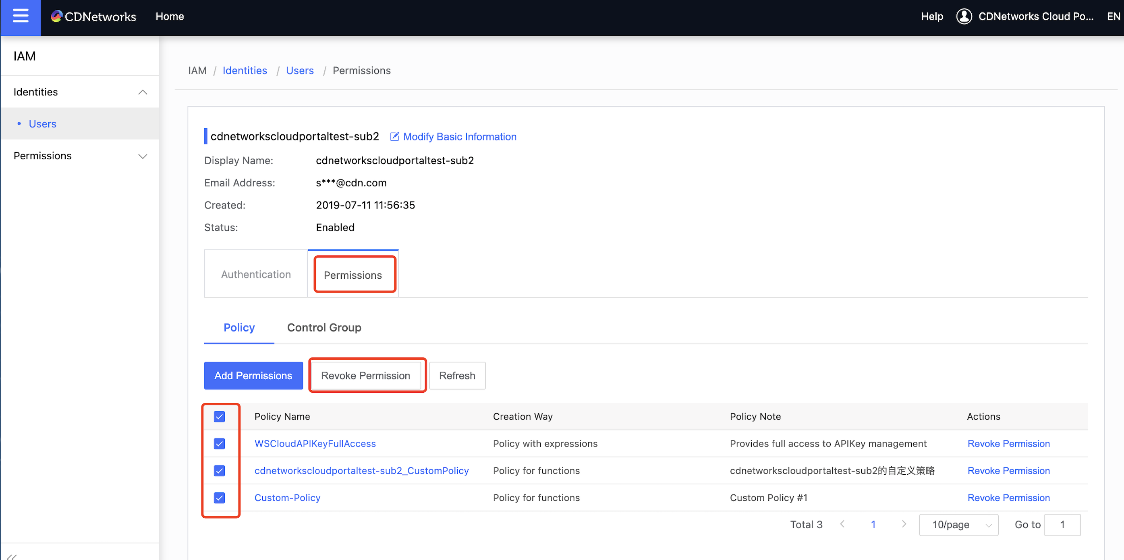Revoke permission for WSCloudAPIKeyFullAccess row
The height and width of the screenshot is (560, 1124).
point(1009,444)
